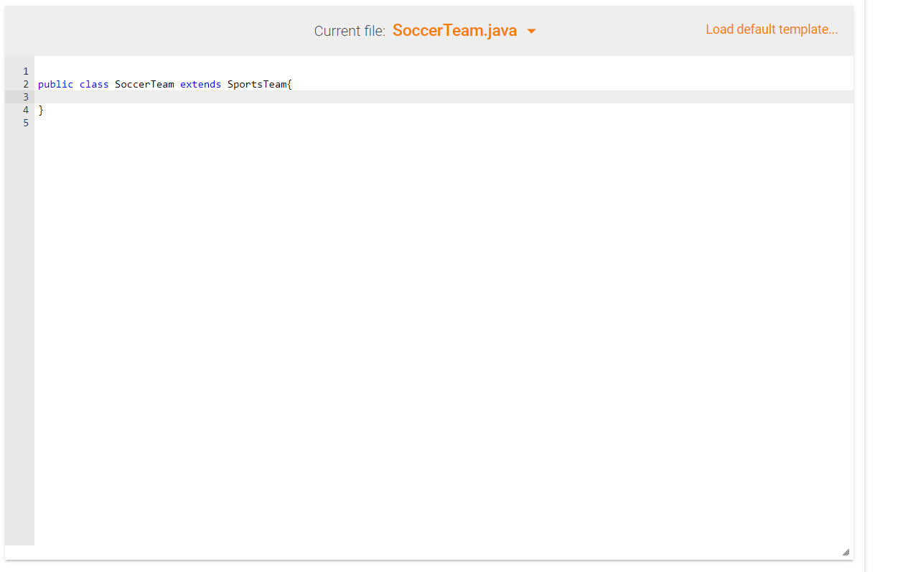Screen dimensions: 898x572
Task: Click line number 2 in the gutter
Action: (x=25, y=84)
